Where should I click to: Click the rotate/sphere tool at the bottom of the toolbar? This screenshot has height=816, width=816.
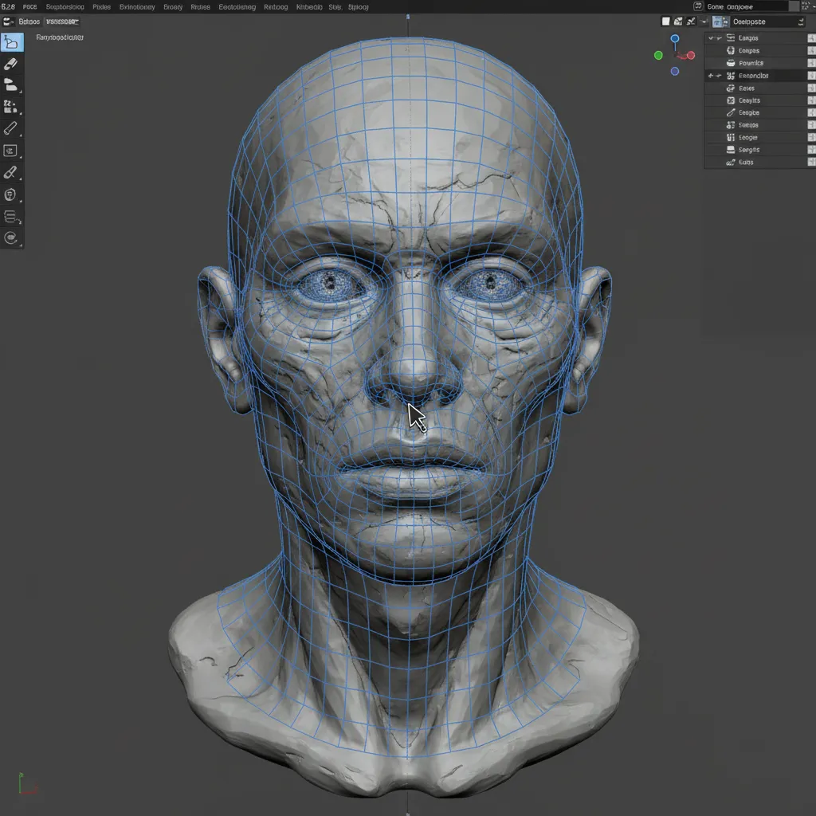(x=13, y=237)
